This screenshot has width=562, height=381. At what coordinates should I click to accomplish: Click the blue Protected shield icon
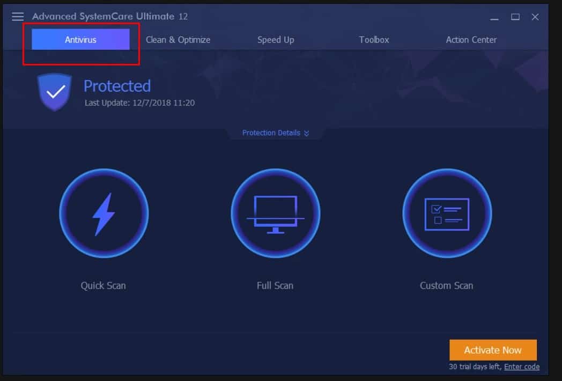click(x=54, y=91)
